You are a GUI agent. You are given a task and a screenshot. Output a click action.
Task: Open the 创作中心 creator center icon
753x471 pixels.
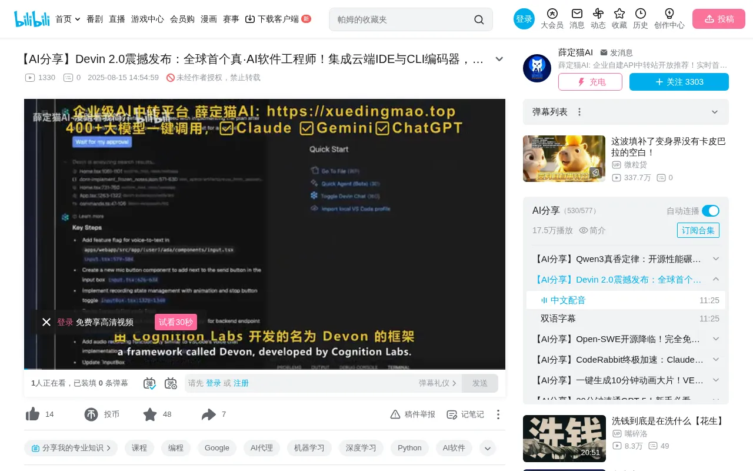pyautogui.click(x=669, y=19)
